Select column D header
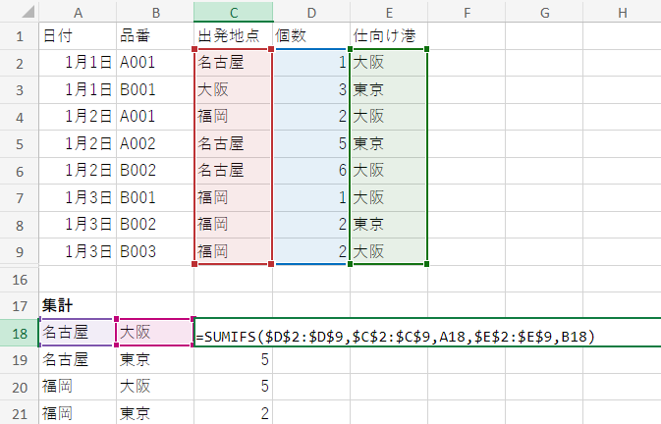Screen dimensions: 661x424 pyautogui.click(x=311, y=12)
